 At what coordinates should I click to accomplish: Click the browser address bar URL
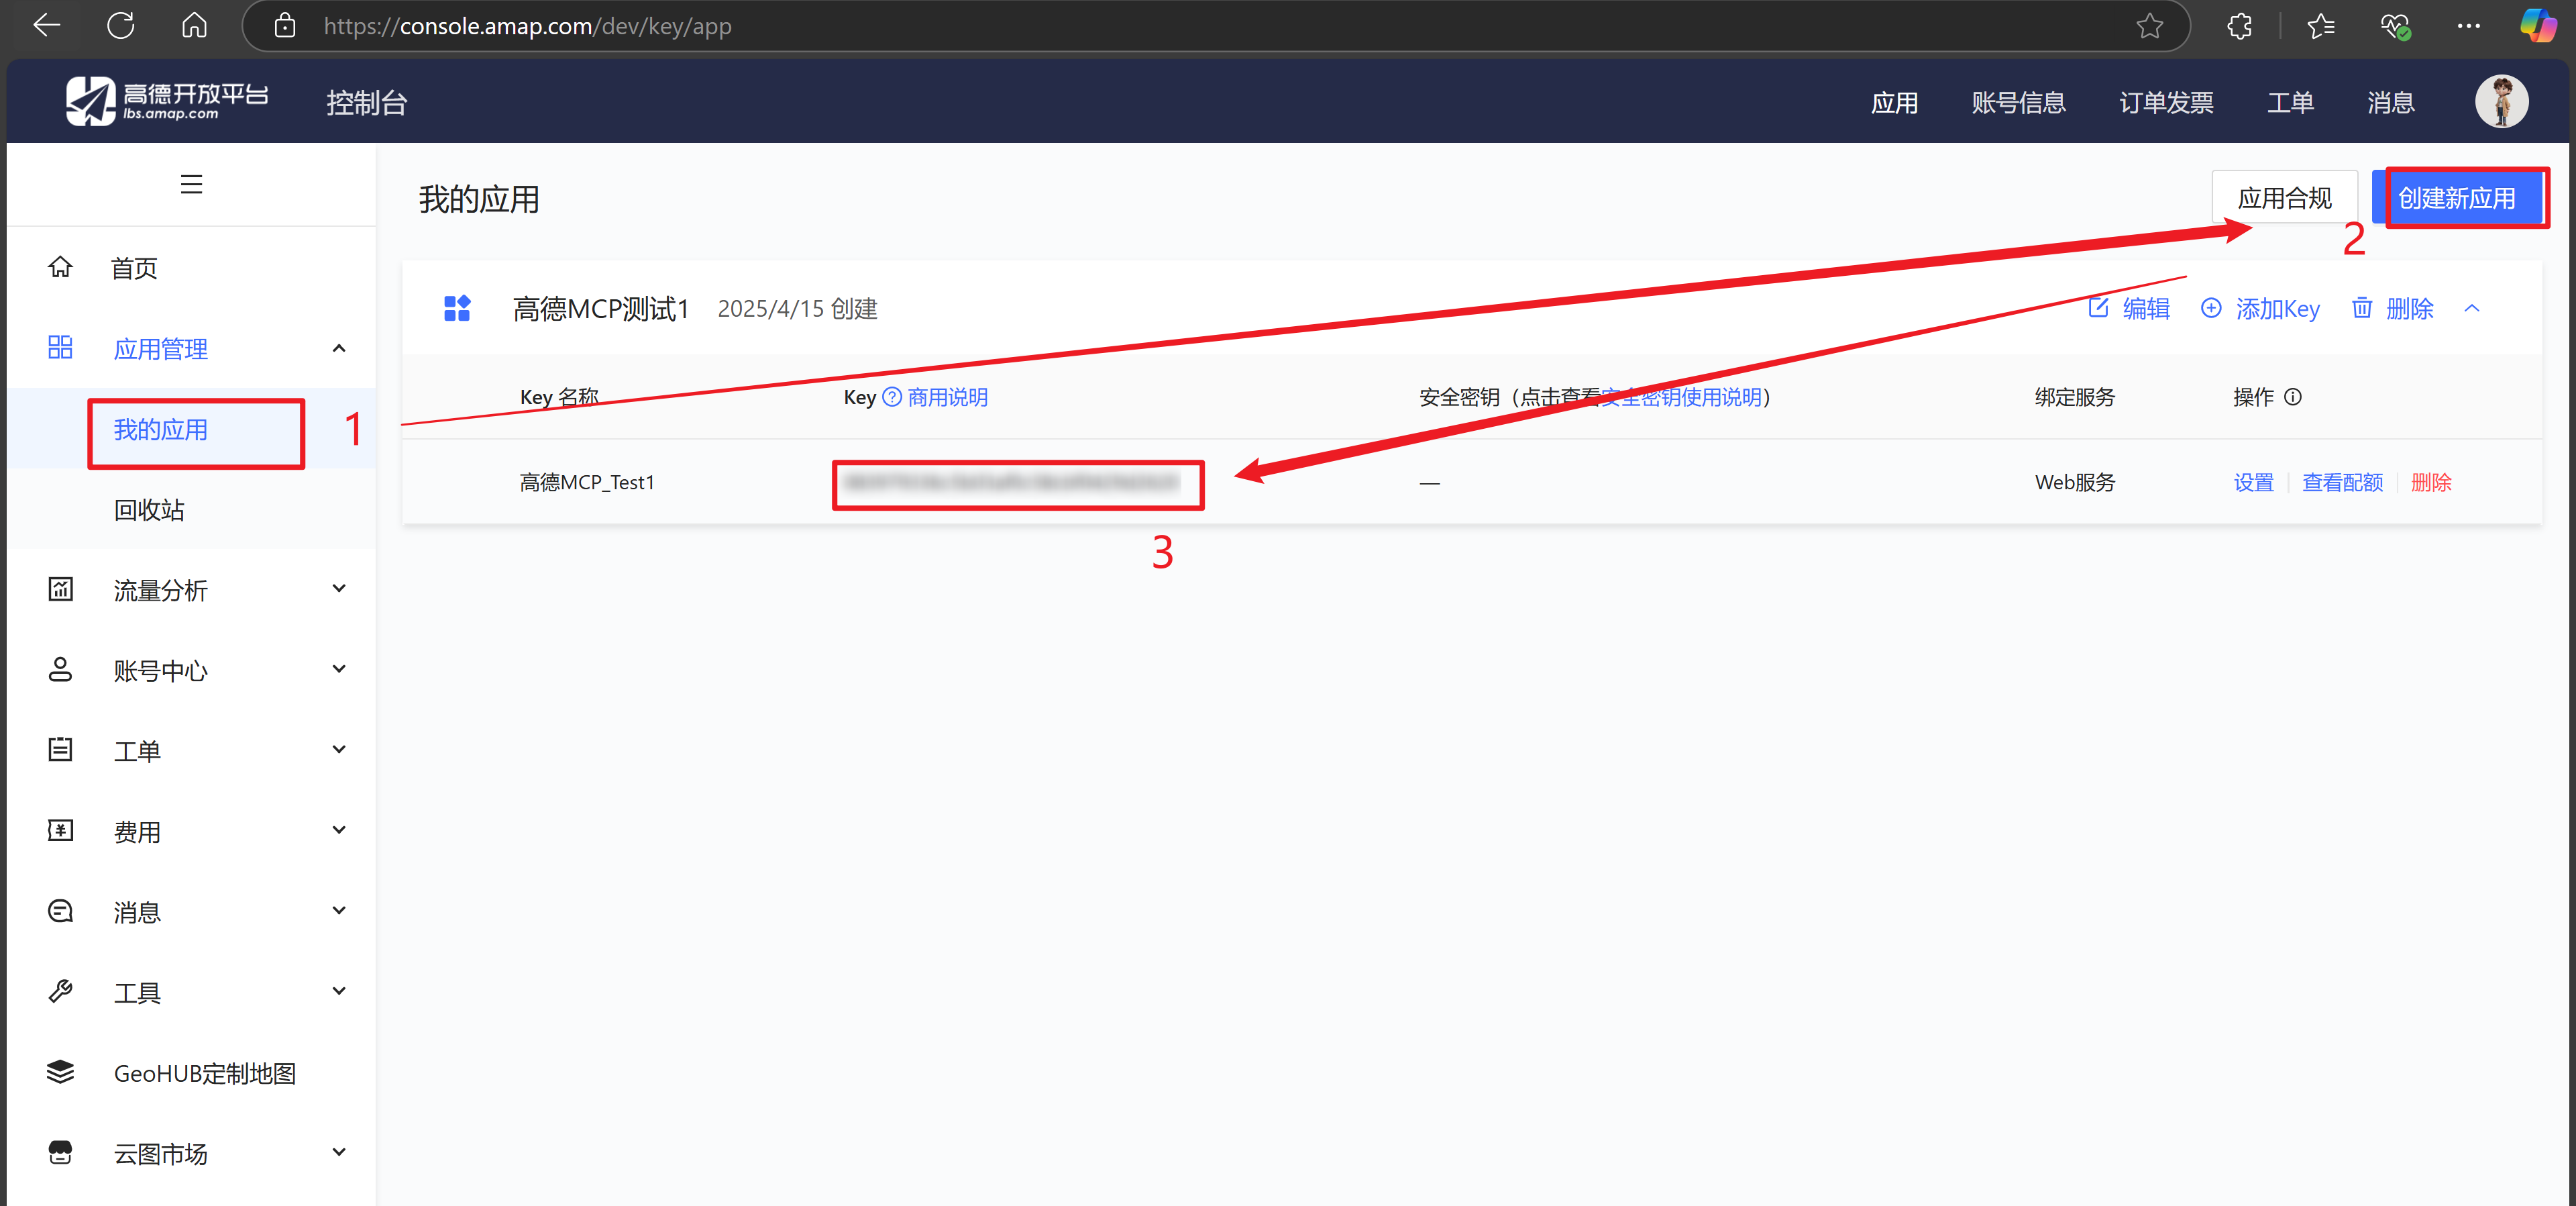(528, 26)
